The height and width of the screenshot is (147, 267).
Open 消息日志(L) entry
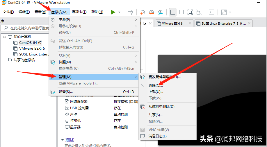pos(168,136)
